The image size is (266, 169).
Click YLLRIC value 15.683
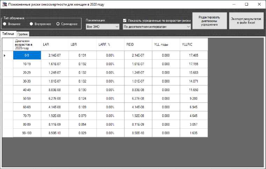pos(194,73)
